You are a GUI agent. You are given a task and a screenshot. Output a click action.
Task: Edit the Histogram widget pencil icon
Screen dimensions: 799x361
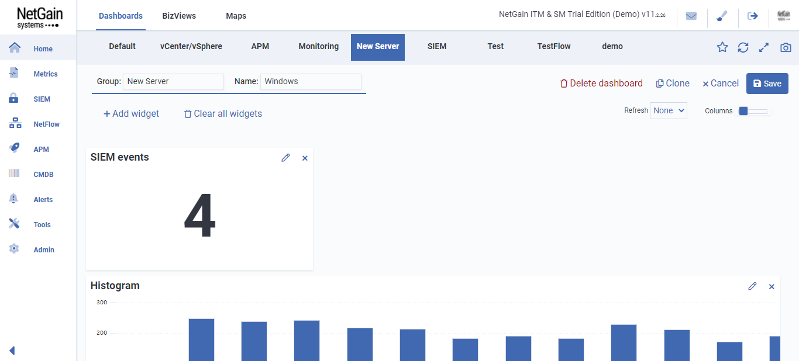click(x=752, y=286)
